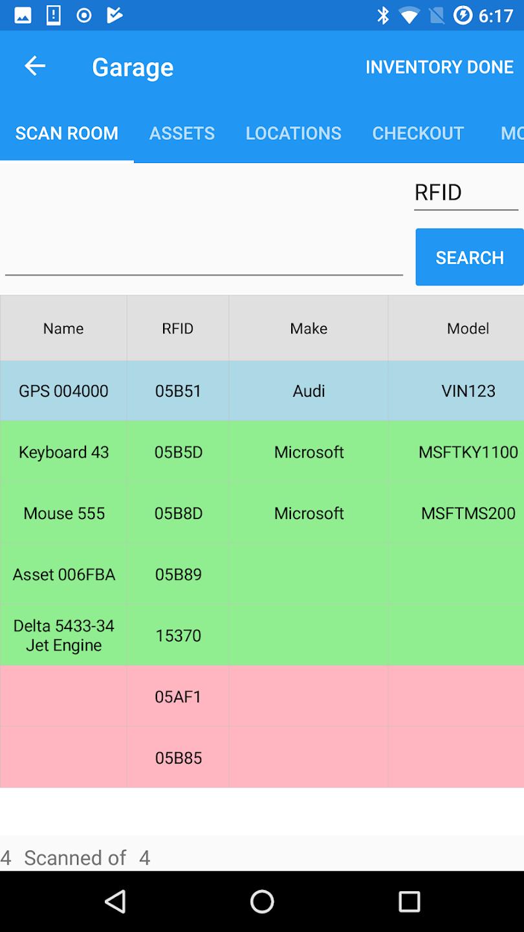Tap RFID value 05B8D

click(178, 513)
